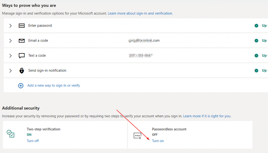Click the OFF status under Passwordless account
The height and width of the screenshot is (153, 268).
tap(155, 134)
